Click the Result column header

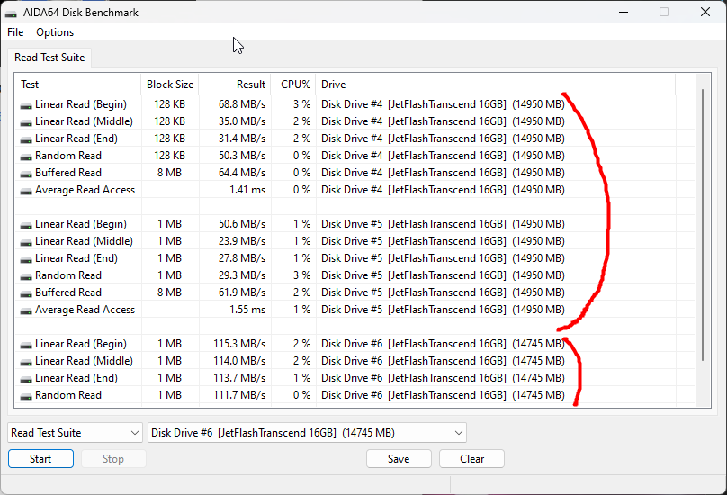point(235,85)
